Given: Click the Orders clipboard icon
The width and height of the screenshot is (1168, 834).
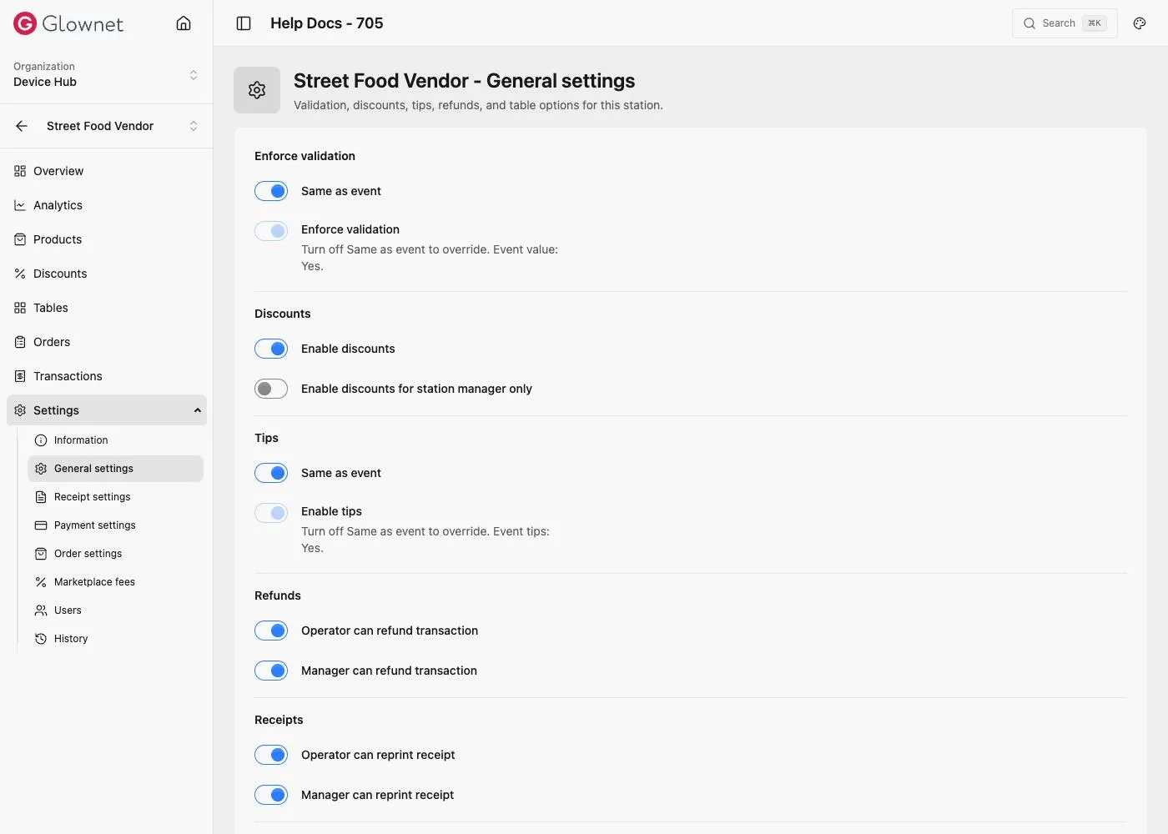Looking at the screenshot, I should pos(20,342).
